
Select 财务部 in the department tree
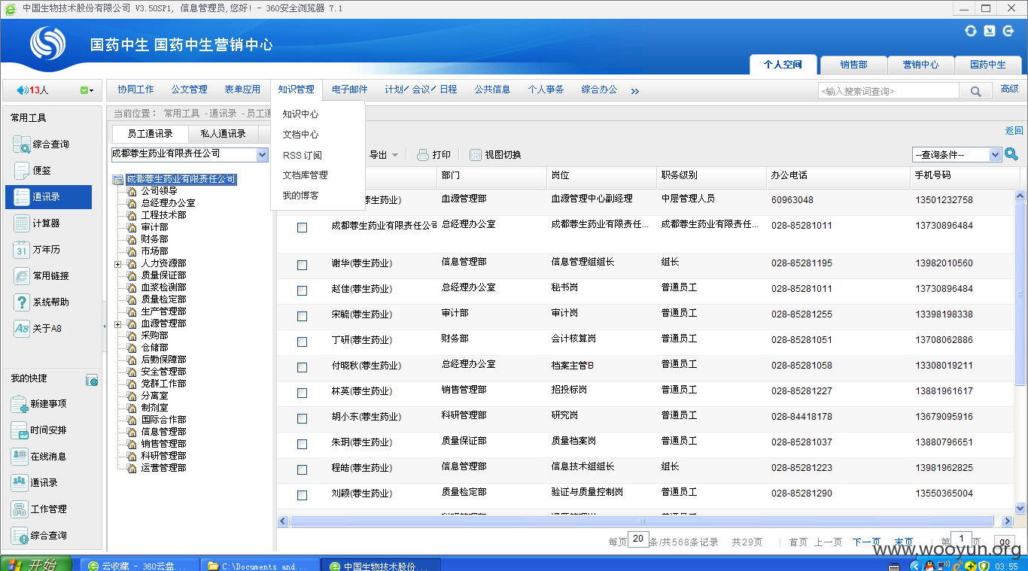pos(154,239)
